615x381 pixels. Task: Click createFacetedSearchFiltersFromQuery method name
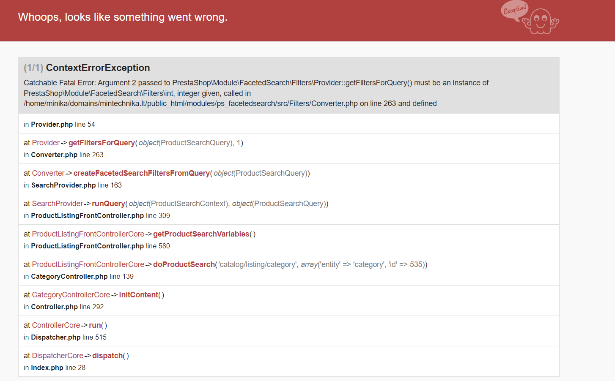(x=141, y=173)
